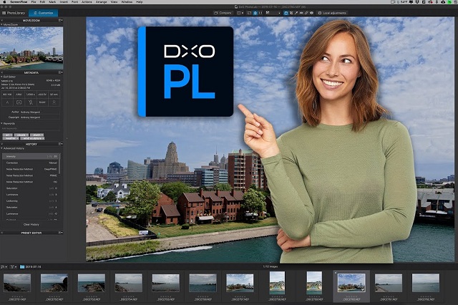Screen dimensions: 458x305
Task: Click the exposure mode A icon
Action: [x=7, y=102]
